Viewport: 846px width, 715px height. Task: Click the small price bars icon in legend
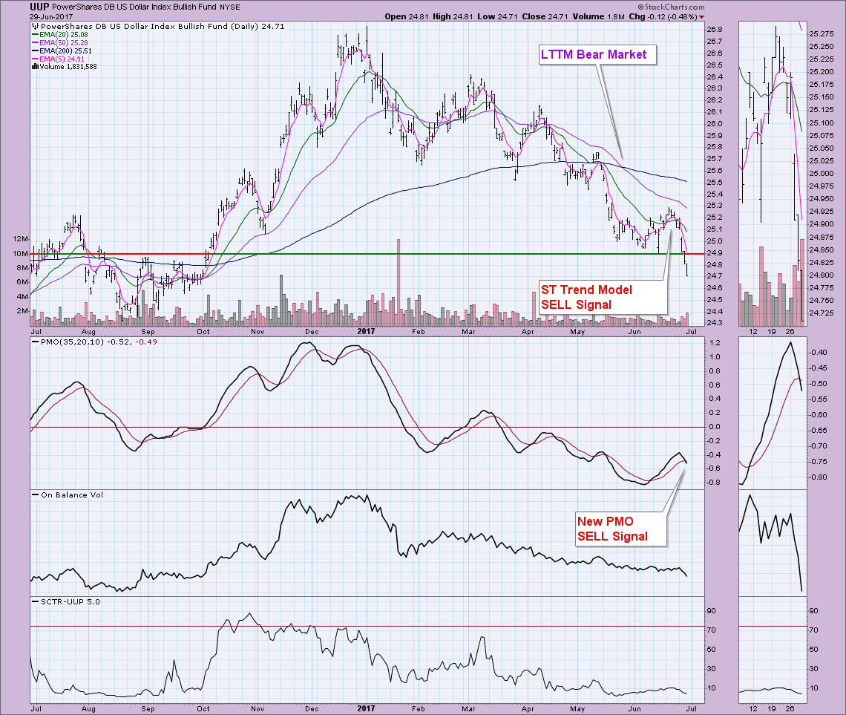point(35,27)
